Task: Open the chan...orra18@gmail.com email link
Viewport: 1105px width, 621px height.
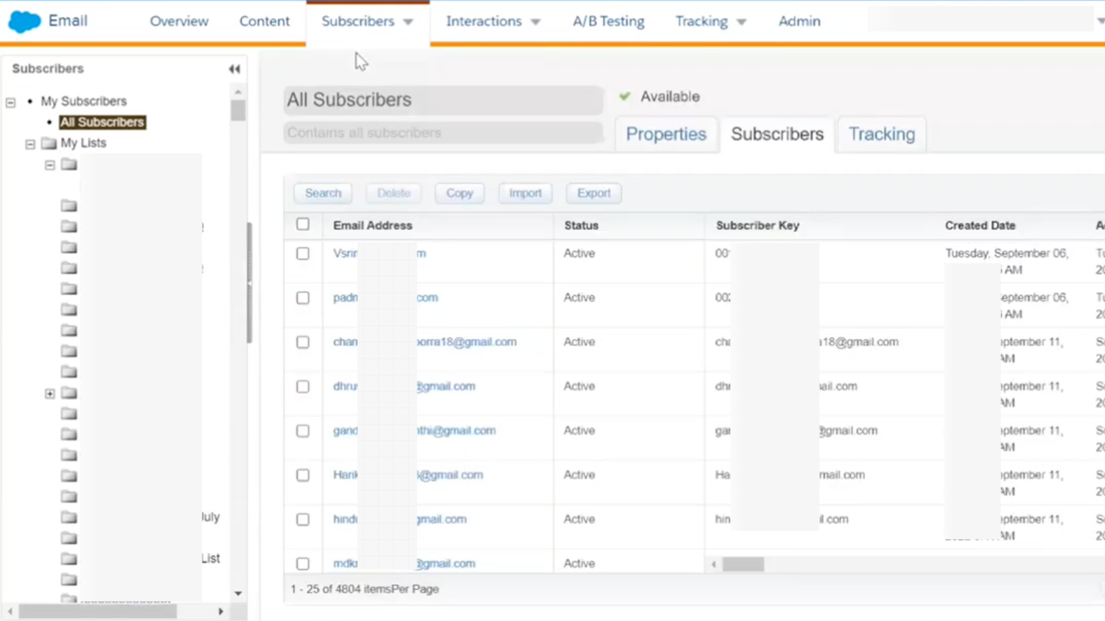Action: pos(425,342)
